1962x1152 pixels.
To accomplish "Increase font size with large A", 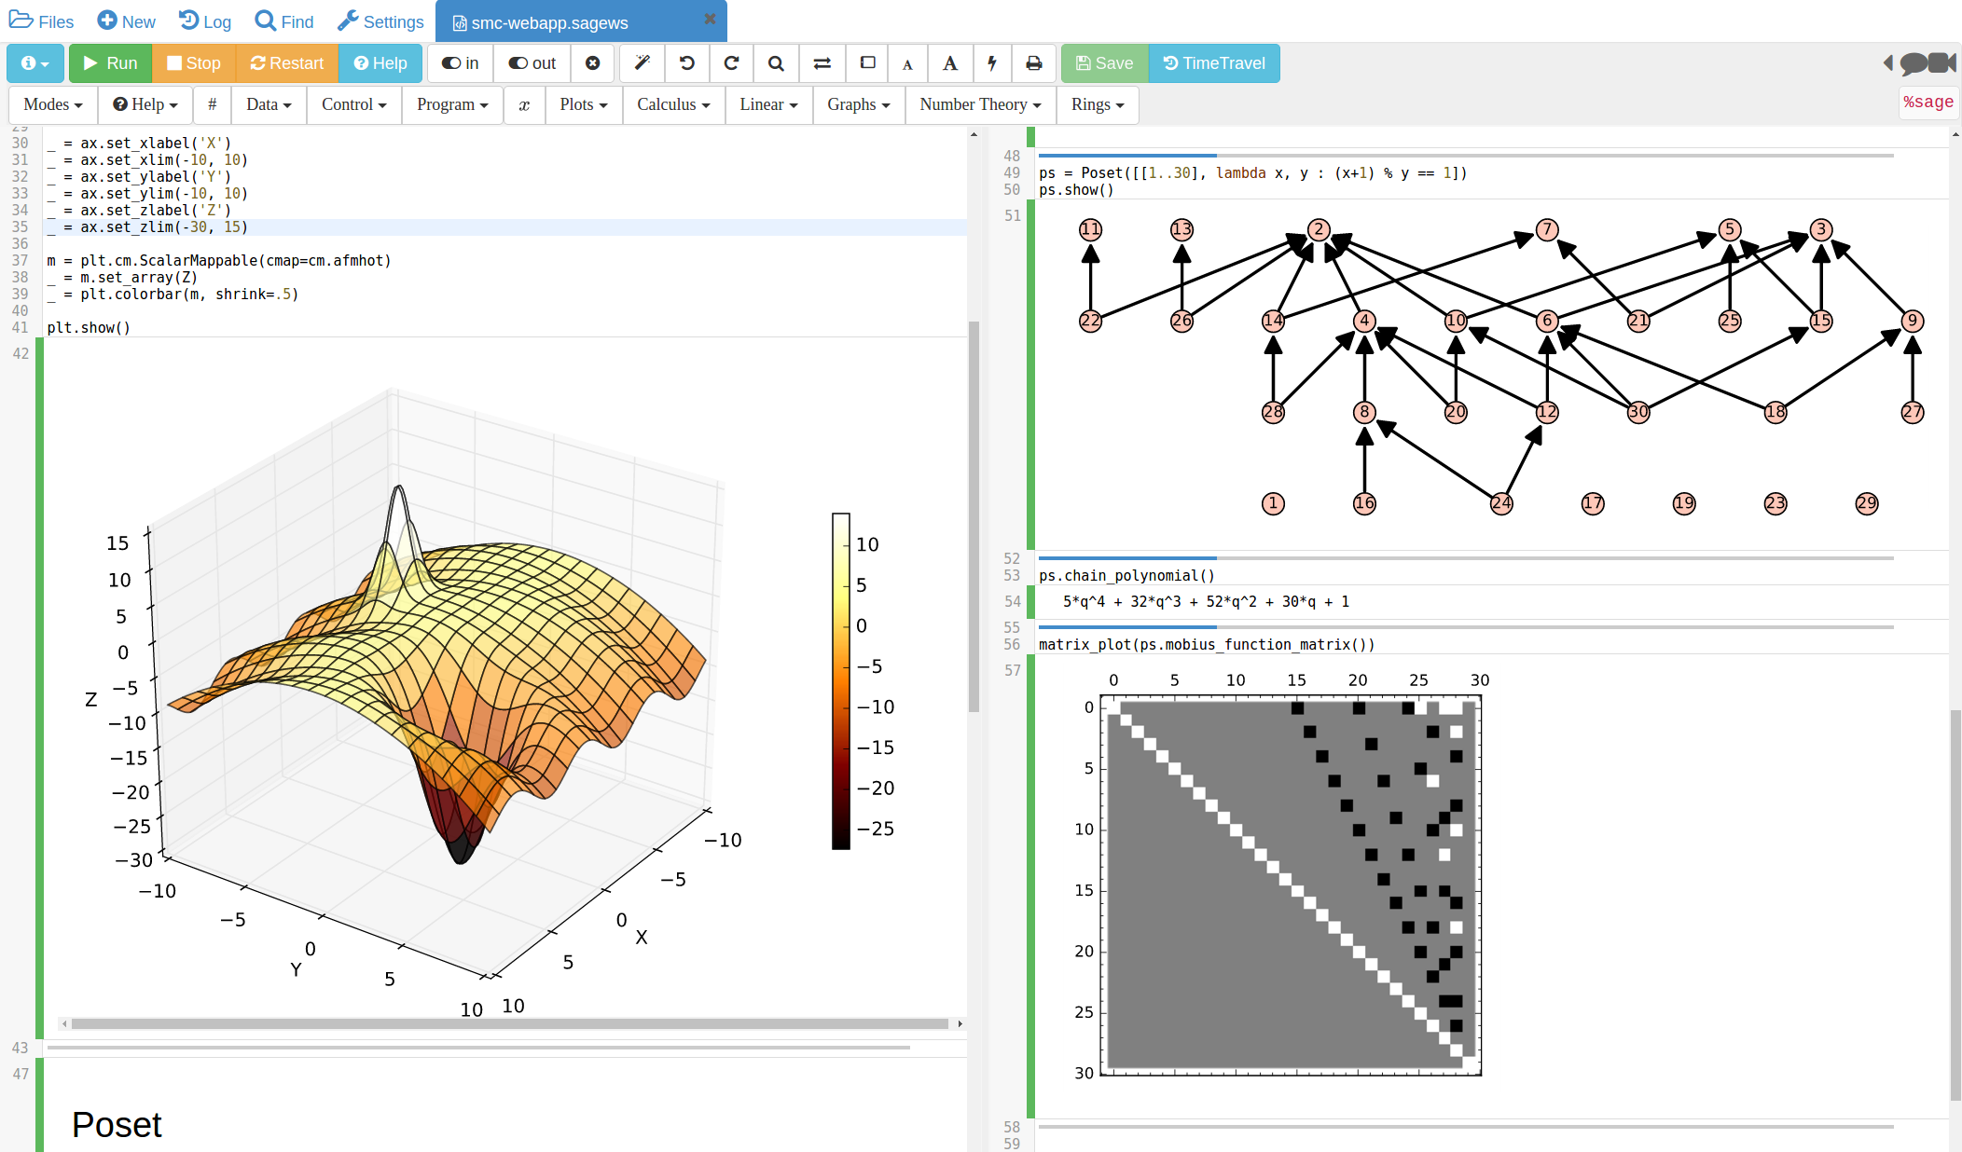I will 950,63.
